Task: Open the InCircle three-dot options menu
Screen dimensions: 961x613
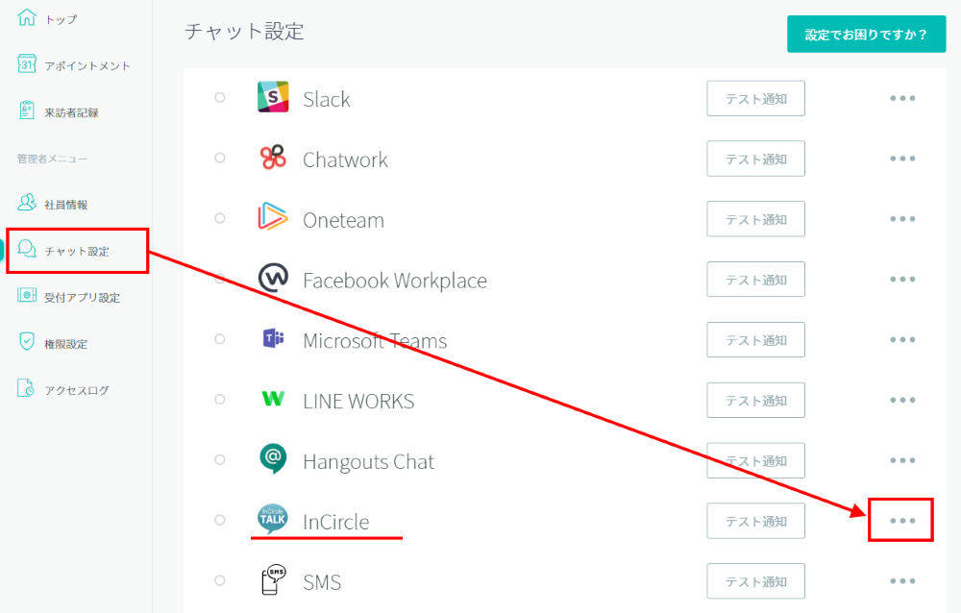Action: tap(901, 521)
